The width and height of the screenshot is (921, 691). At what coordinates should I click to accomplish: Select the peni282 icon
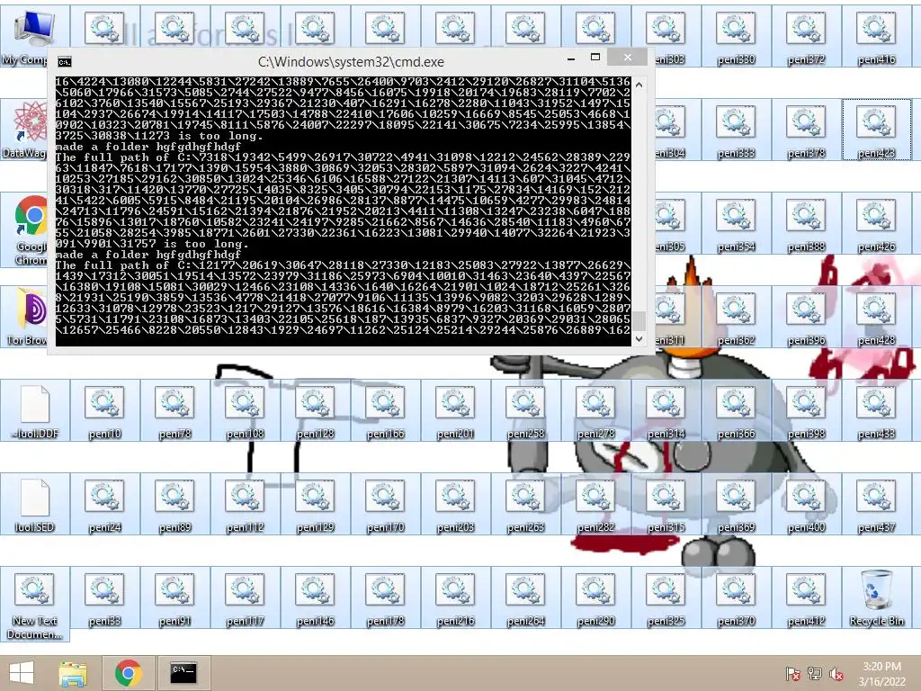tap(595, 506)
